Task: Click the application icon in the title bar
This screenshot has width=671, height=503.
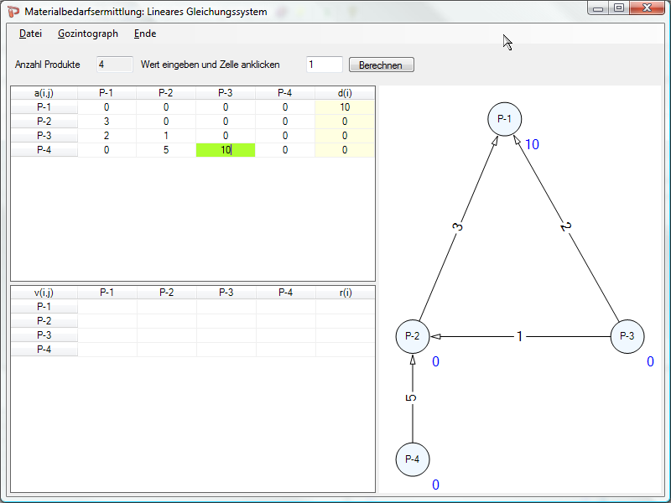Action: (13, 12)
